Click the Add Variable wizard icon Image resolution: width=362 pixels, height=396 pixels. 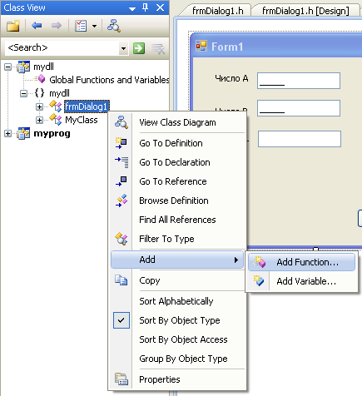tap(258, 281)
